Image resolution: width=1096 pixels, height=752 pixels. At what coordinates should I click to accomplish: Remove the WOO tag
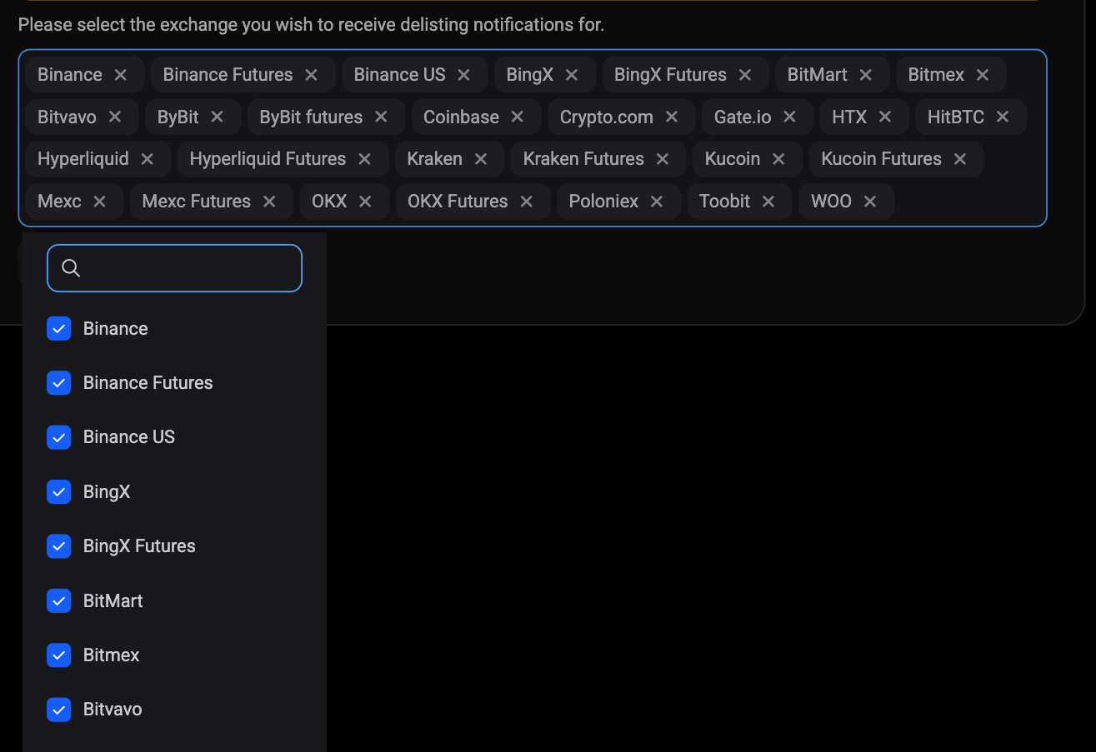pos(870,202)
